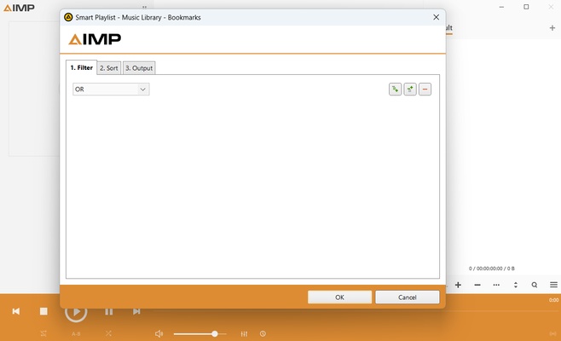The width and height of the screenshot is (561, 341).
Task: Open playlist misc menu (three dots)
Action: (x=496, y=285)
